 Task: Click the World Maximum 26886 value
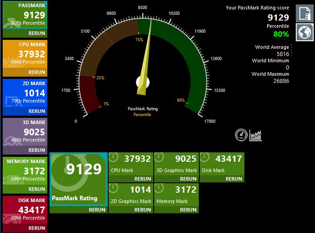point(281,81)
